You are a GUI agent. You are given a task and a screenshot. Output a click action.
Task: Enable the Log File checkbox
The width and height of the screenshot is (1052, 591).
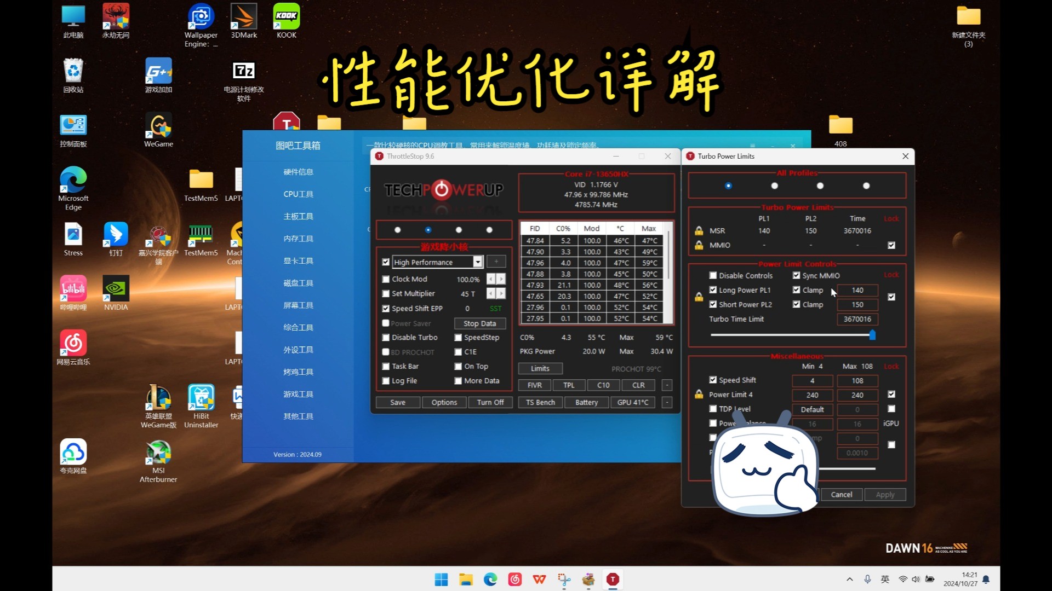coord(386,381)
